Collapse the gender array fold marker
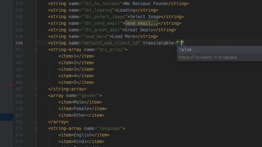Image resolution: width=262 pixels, height=147 pixels. pyautogui.click(x=36, y=96)
